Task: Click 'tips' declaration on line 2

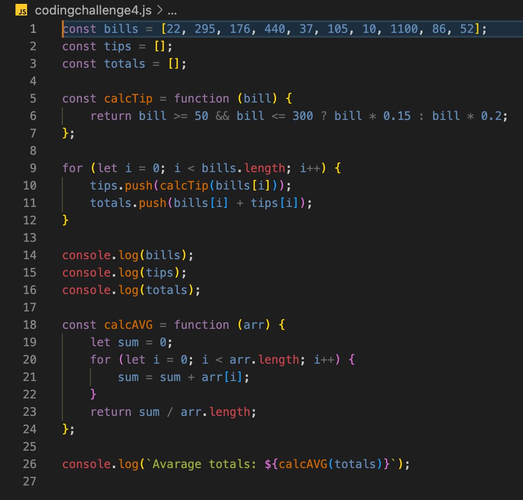Action: pyautogui.click(x=117, y=46)
